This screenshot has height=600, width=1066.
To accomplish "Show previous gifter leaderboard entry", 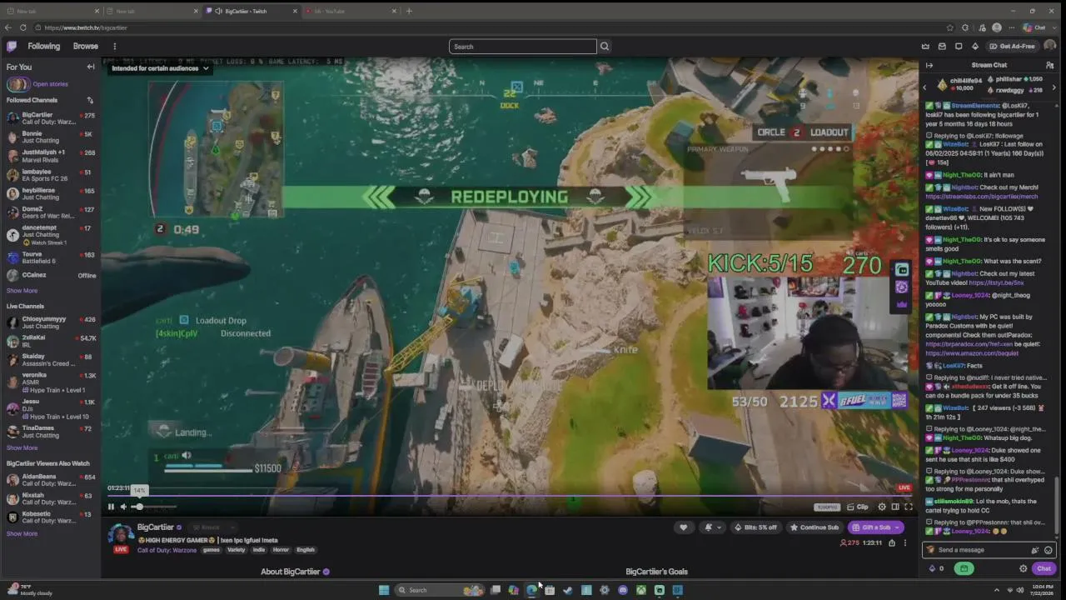I will tap(924, 87).
